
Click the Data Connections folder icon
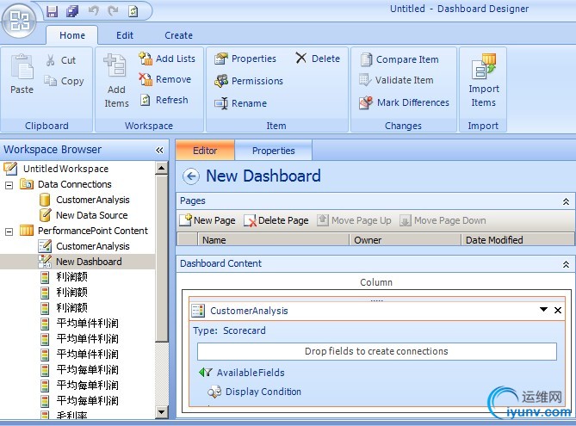click(27, 183)
